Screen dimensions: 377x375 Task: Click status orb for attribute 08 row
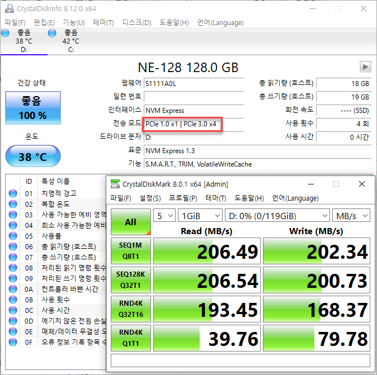tap(13, 268)
